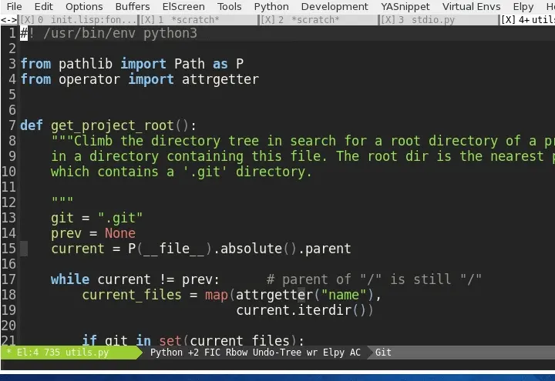Close the stdio.py tab via [X]
Image resolution: width=555 pixels, height=381 pixels.
(x=390, y=20)
